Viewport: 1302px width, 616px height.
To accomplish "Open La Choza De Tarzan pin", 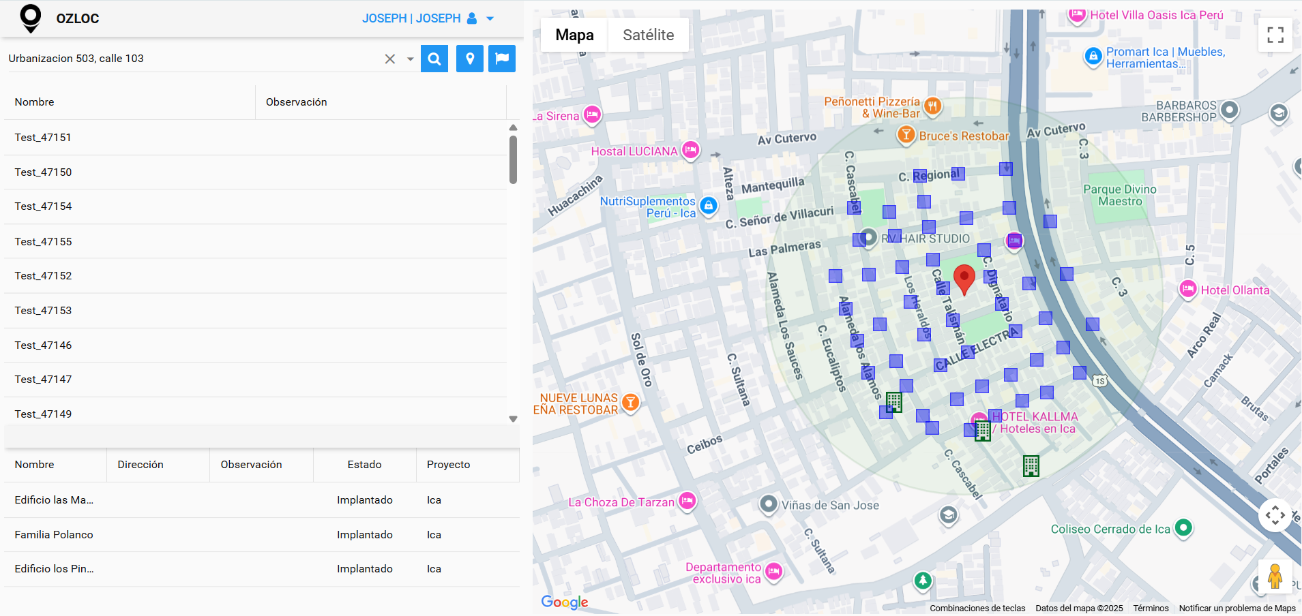I will (687, 501).
